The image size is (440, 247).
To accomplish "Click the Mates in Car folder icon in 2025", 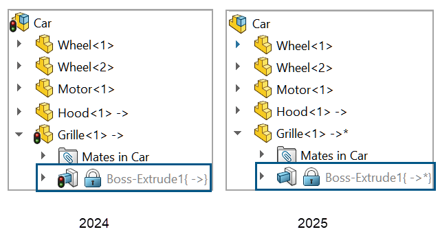I will (287, 154).
